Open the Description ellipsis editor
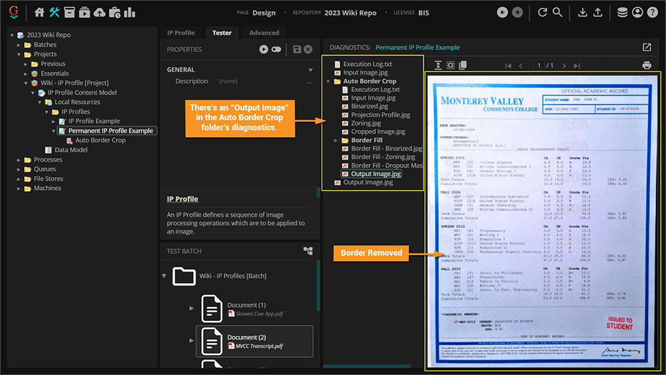Viewport: 666px width, 375px height. click(309, 81)
